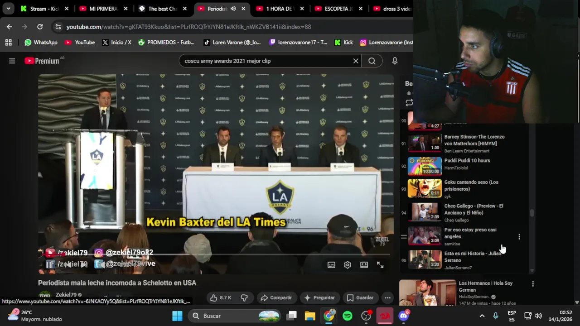
Task: Click the playlist panel scrollbar thumb
Action: coord(532,213)
